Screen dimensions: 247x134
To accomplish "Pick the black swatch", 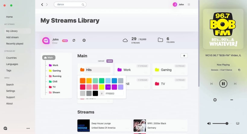I will point(95,93).
